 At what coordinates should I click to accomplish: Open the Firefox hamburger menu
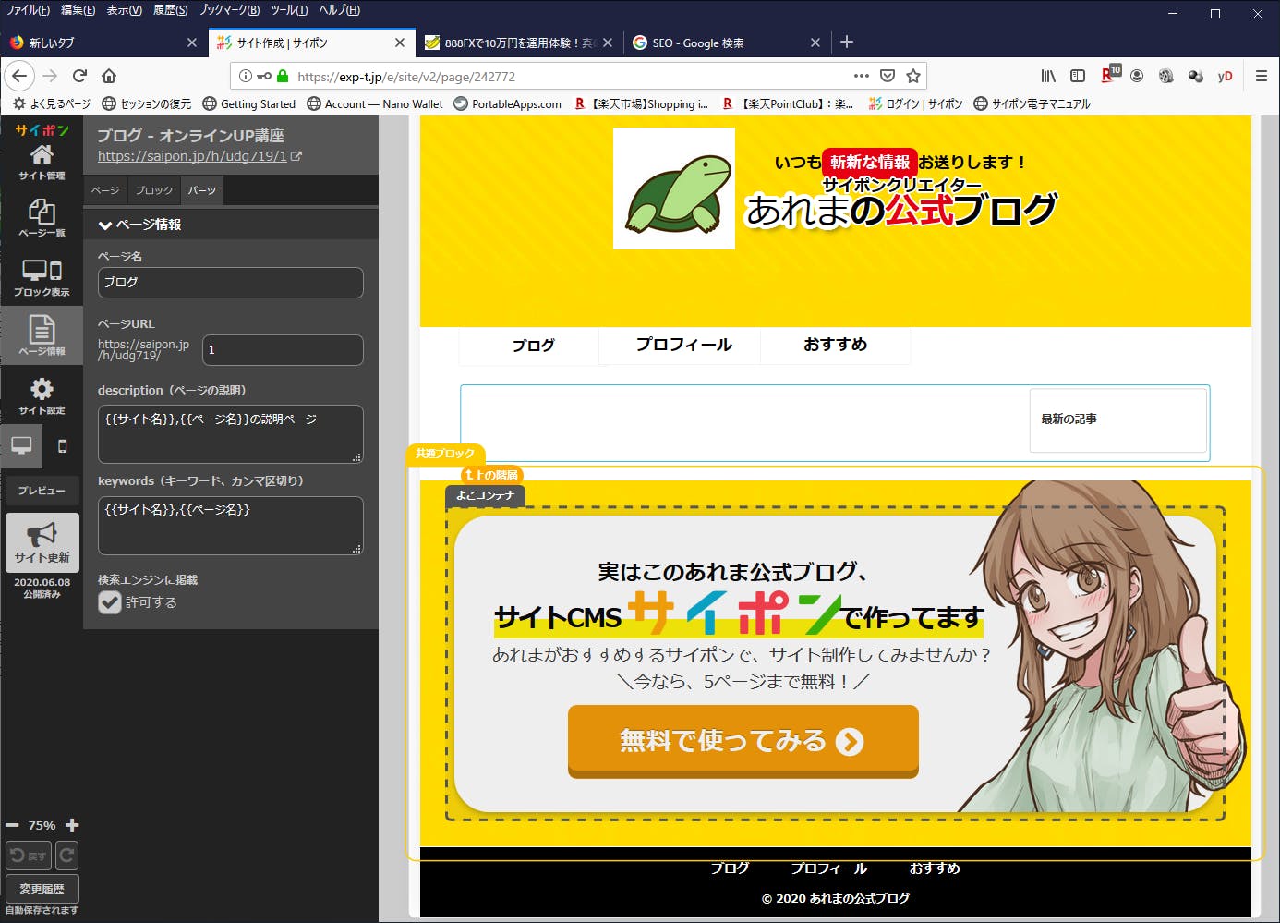coord(1261,76)
